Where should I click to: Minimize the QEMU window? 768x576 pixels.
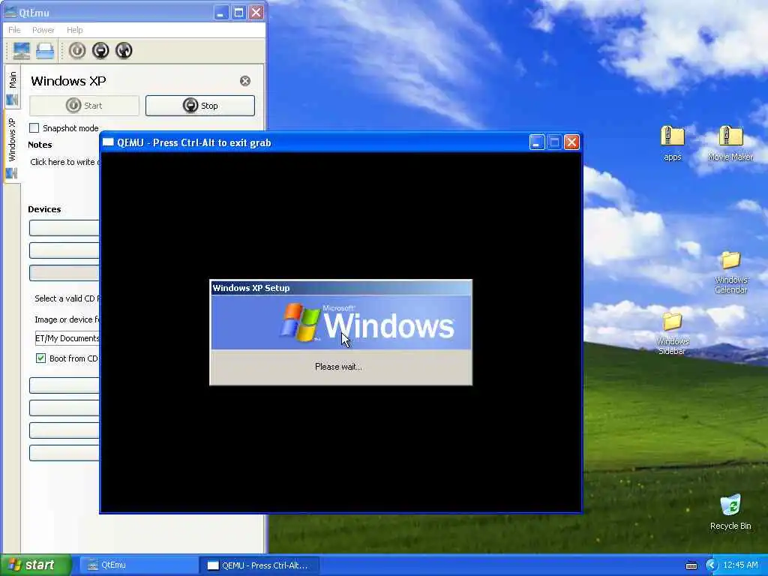click(x=537, y=142)
